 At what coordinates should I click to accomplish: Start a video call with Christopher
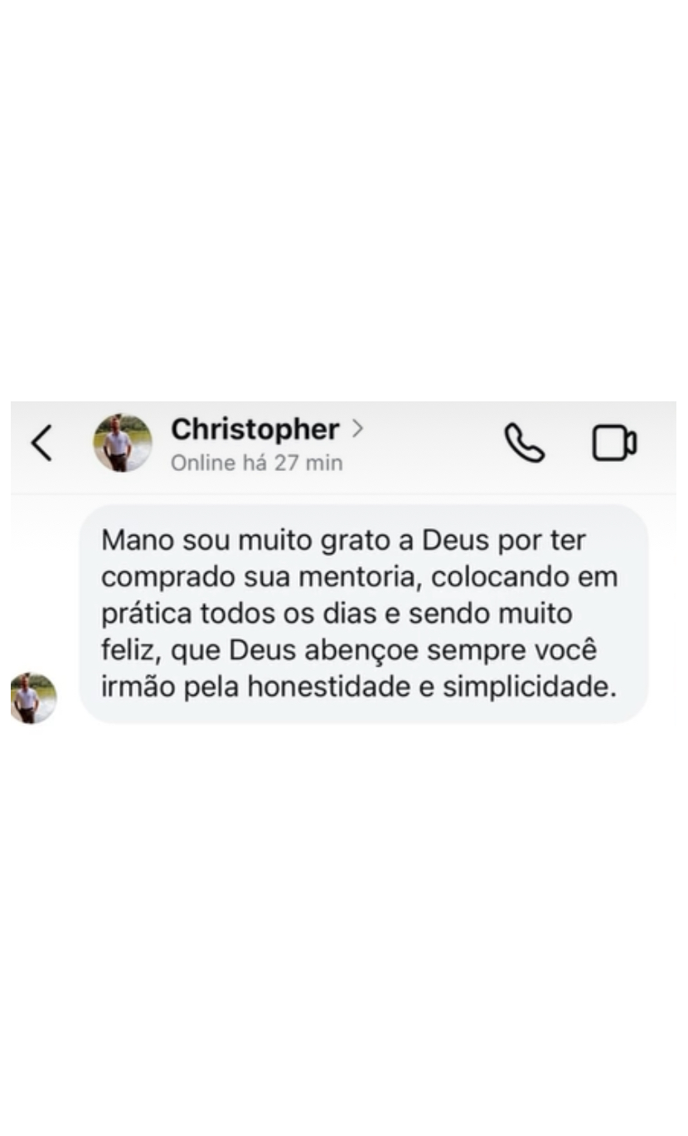point(614,443)
